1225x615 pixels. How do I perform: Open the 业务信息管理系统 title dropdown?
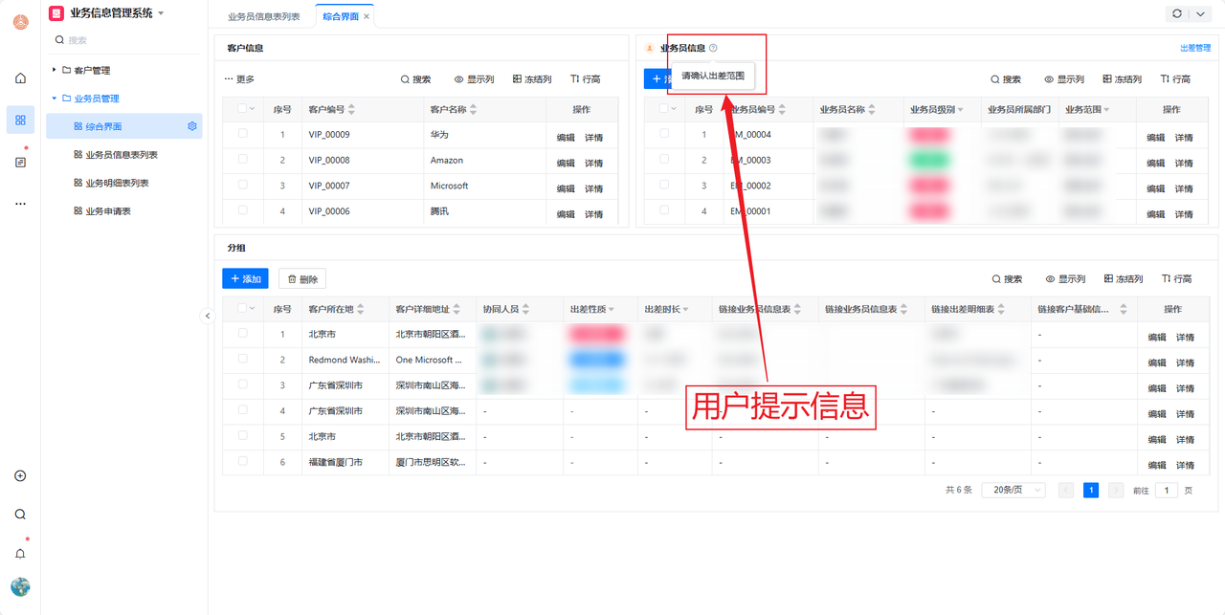coord(161,13)
